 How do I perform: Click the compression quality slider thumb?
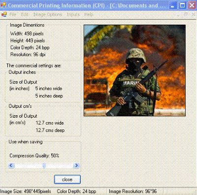(x=44, y=165)
